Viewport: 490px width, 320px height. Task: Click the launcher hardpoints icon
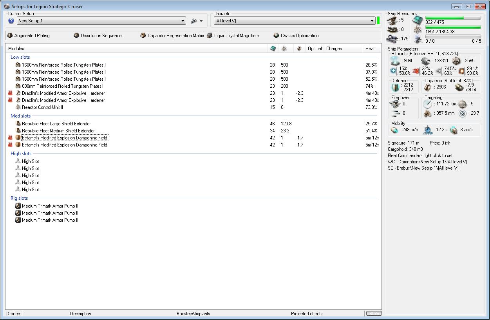(x=392, y=29)
